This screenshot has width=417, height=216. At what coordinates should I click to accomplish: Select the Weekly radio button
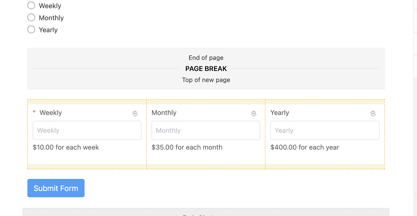coord(31,5)
